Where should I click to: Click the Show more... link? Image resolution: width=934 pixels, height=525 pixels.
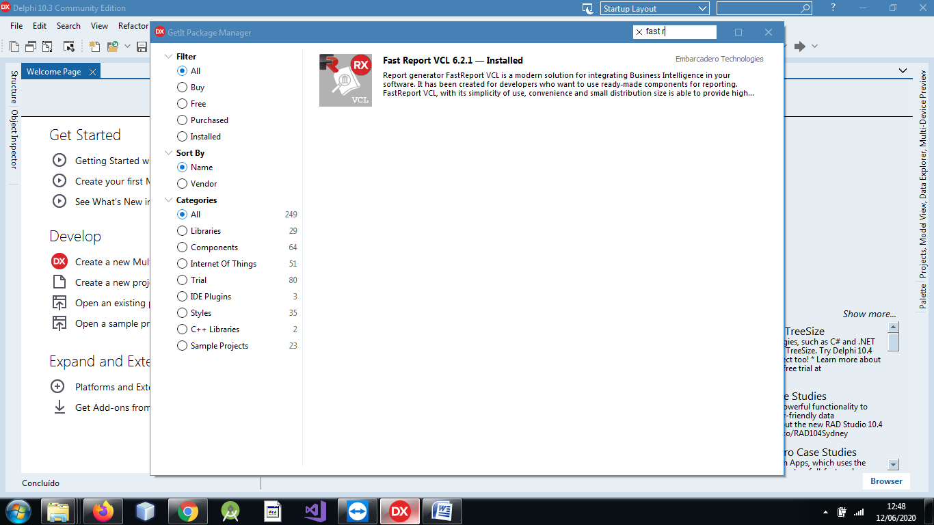pos(869,314)
